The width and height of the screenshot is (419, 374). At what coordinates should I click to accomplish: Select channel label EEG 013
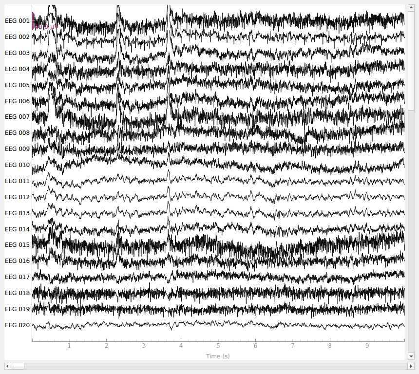point(18,213)
